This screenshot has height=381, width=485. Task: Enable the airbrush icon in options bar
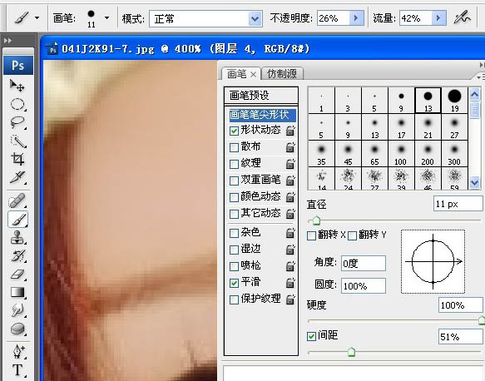pyautogui.click(x=462, y=17)
